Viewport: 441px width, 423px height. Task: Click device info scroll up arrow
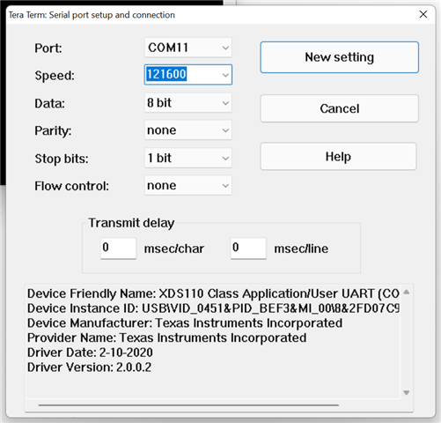point(407,292)
